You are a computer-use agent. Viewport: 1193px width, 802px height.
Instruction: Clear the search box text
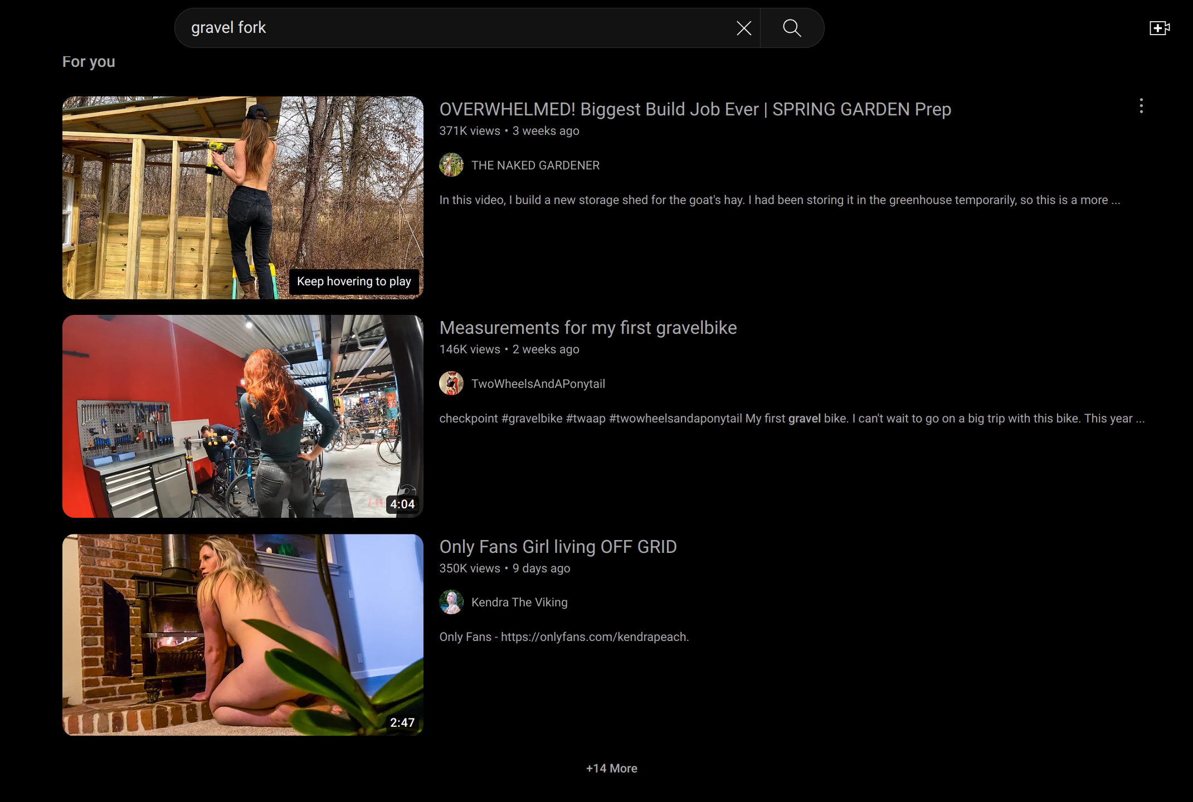point(743,28)
